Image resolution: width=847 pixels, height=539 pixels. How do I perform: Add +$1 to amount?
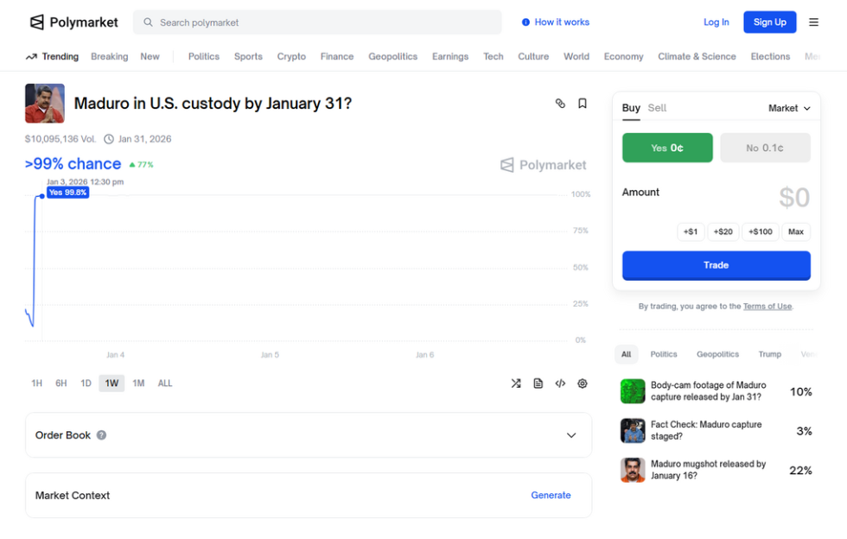pos(691,231)
